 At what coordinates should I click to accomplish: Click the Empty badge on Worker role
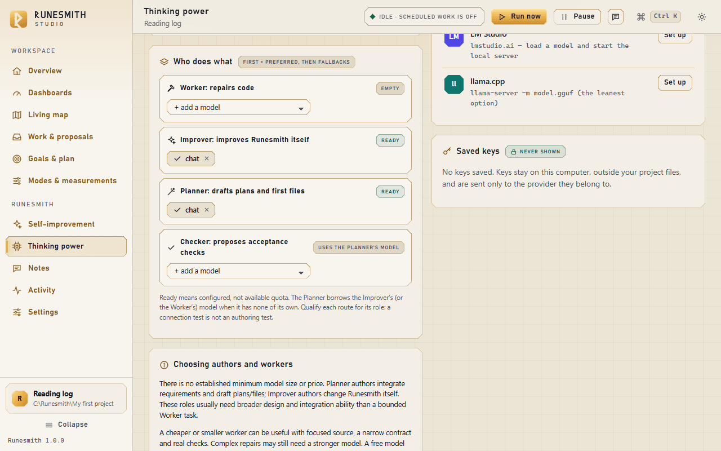[x=390, y=89]
